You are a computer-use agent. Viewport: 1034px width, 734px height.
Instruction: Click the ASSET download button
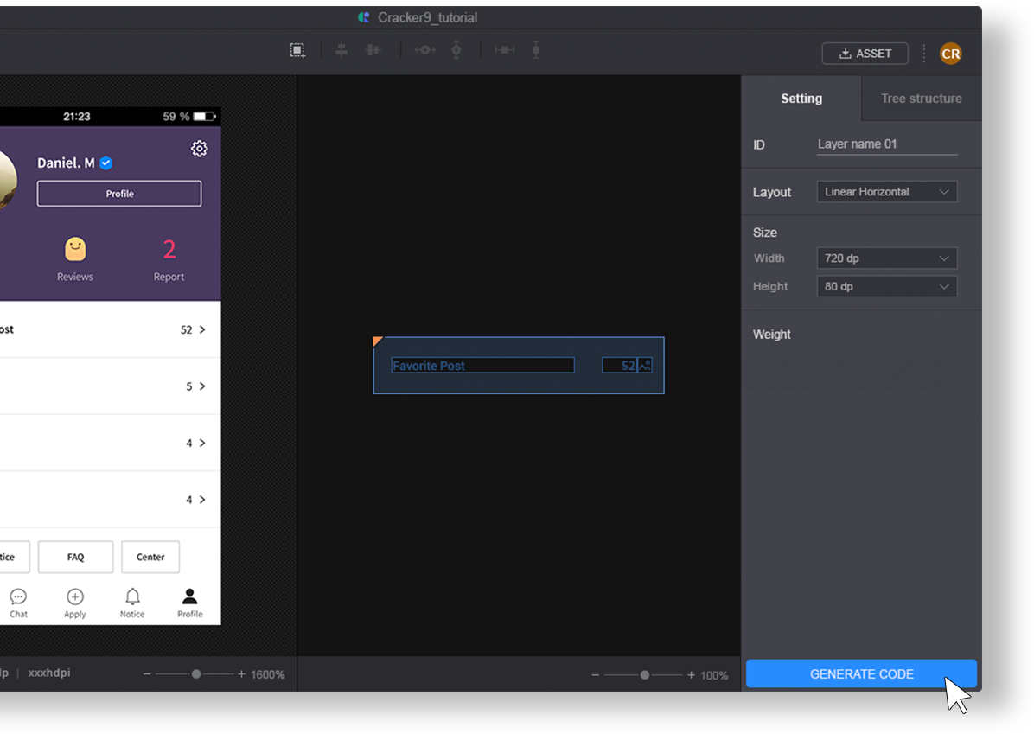tap(865, 54)
